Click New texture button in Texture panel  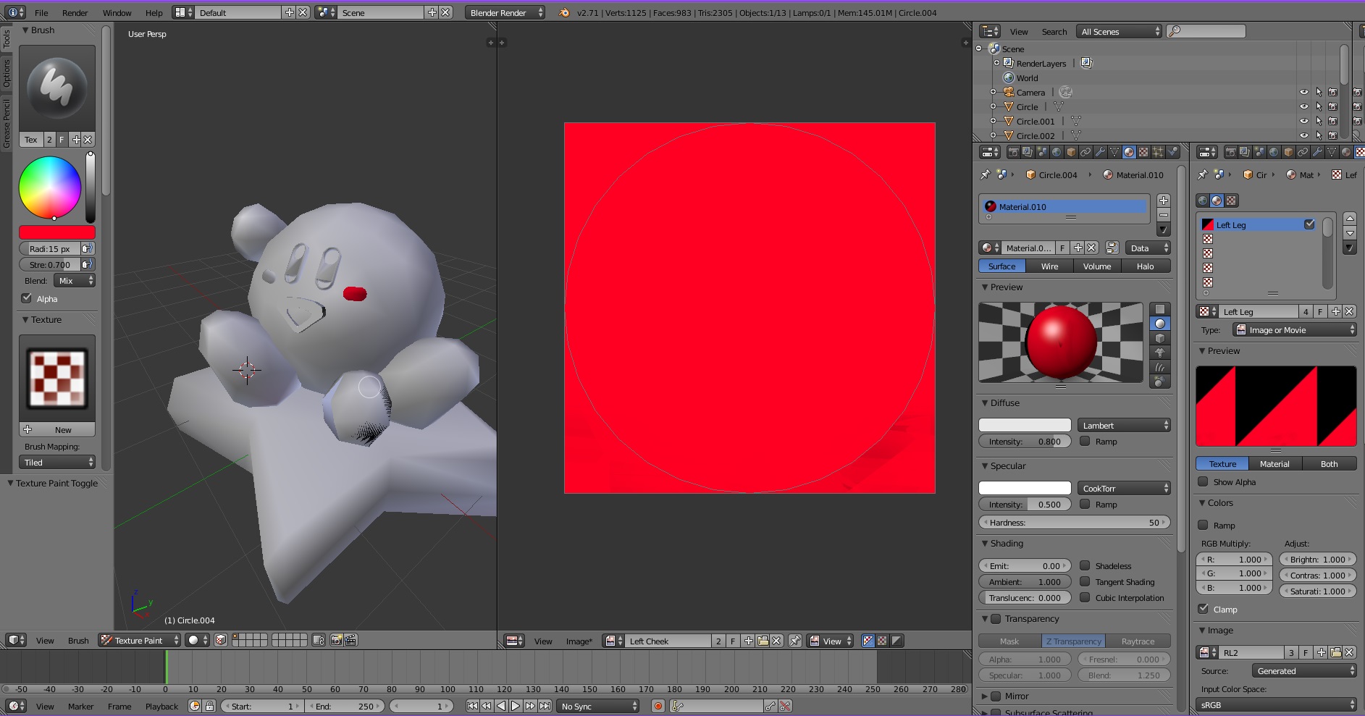click(x=57, y=429)
